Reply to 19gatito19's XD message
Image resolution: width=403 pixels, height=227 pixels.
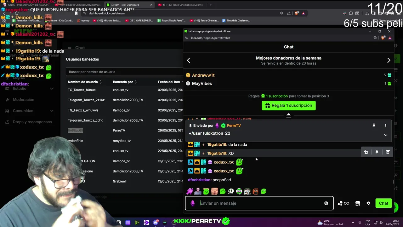coord(366,152)
